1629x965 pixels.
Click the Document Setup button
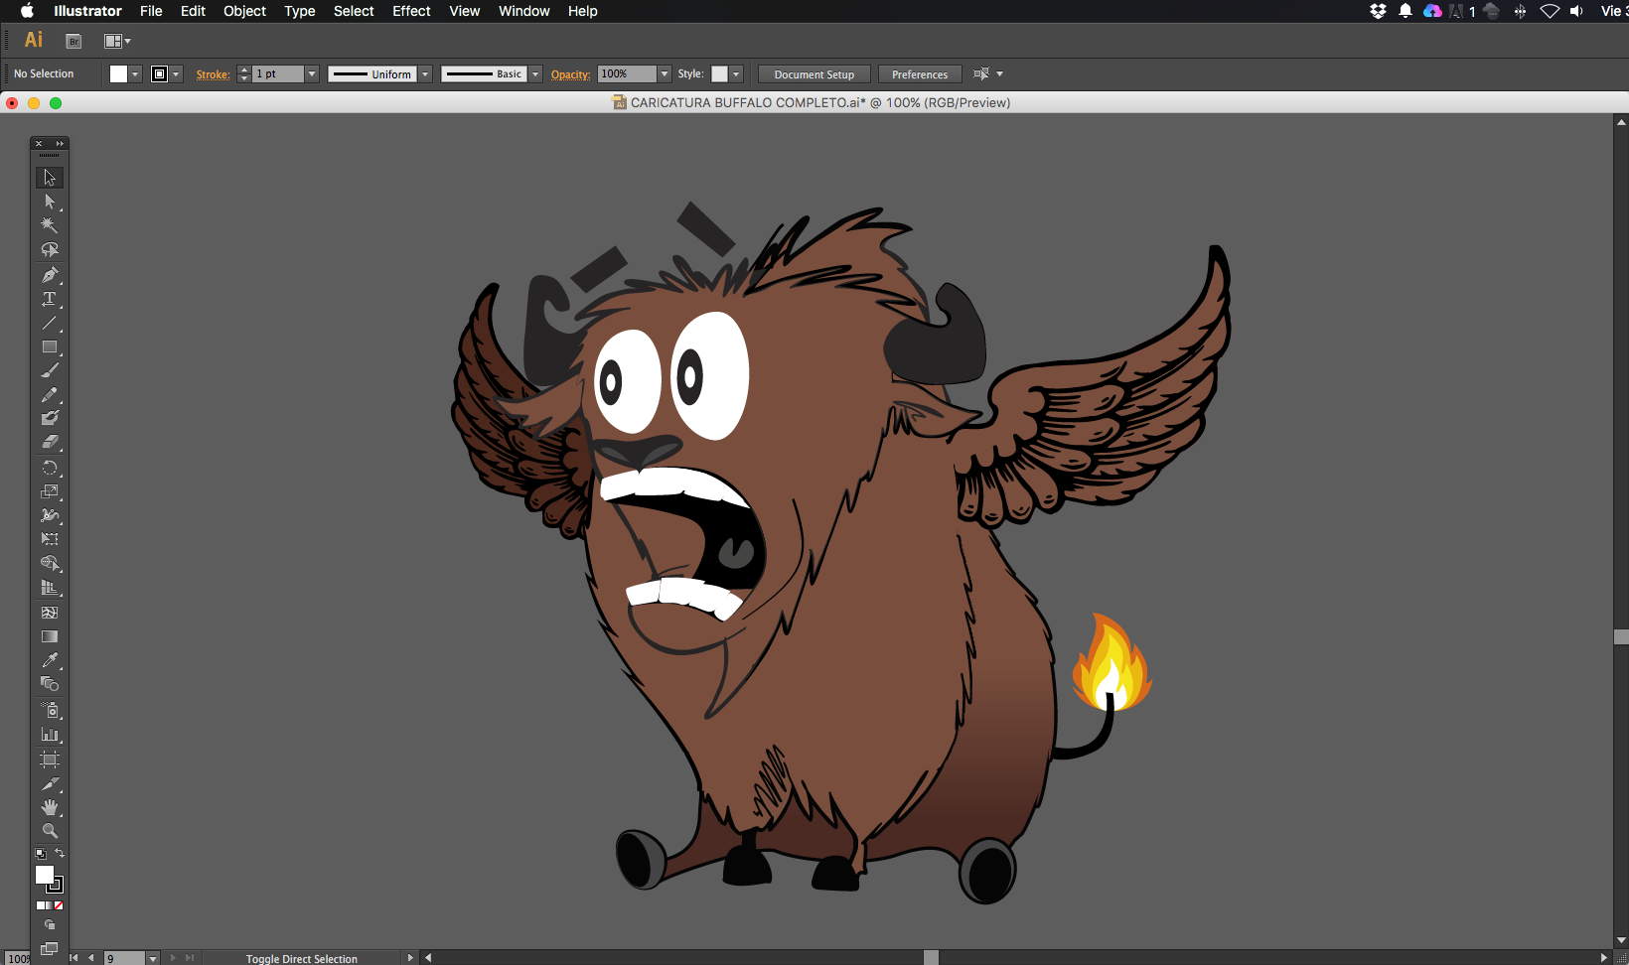814,74
